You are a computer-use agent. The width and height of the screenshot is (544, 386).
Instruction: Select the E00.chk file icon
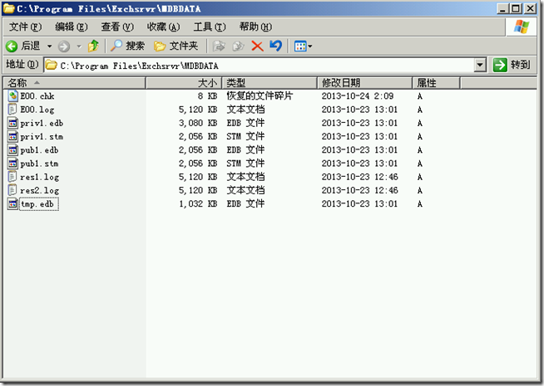(12, 96)
